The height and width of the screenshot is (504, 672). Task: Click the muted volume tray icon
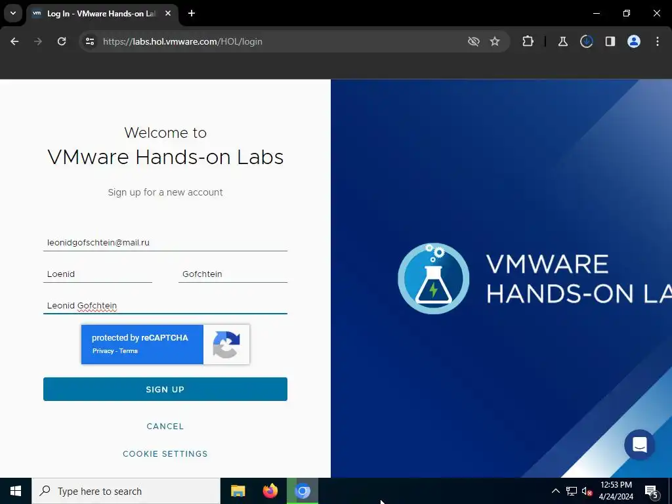click(x=587, y=491)
